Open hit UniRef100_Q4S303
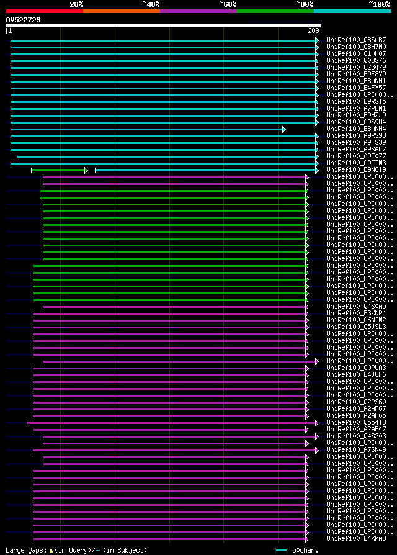 (356, 436)
